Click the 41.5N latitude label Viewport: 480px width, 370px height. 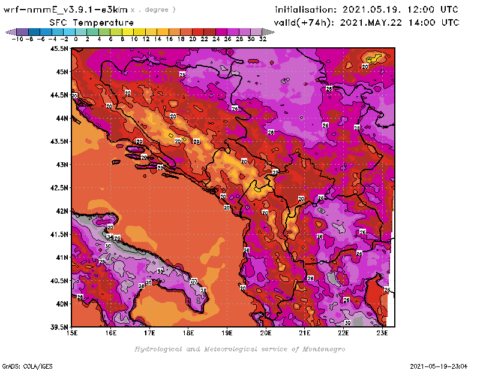(x=59, y=234)
